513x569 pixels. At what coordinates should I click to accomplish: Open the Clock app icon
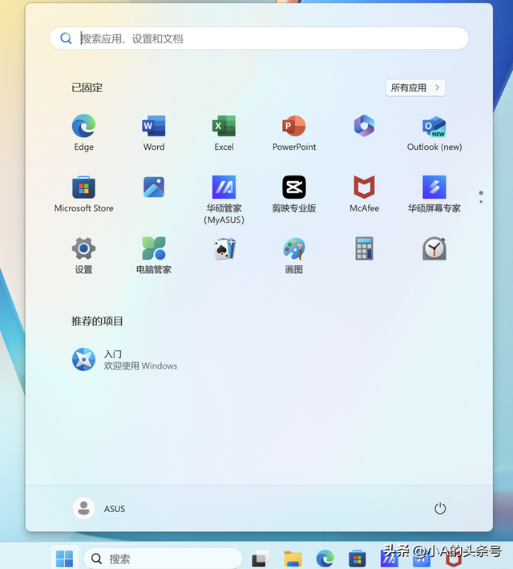point(434,248)
